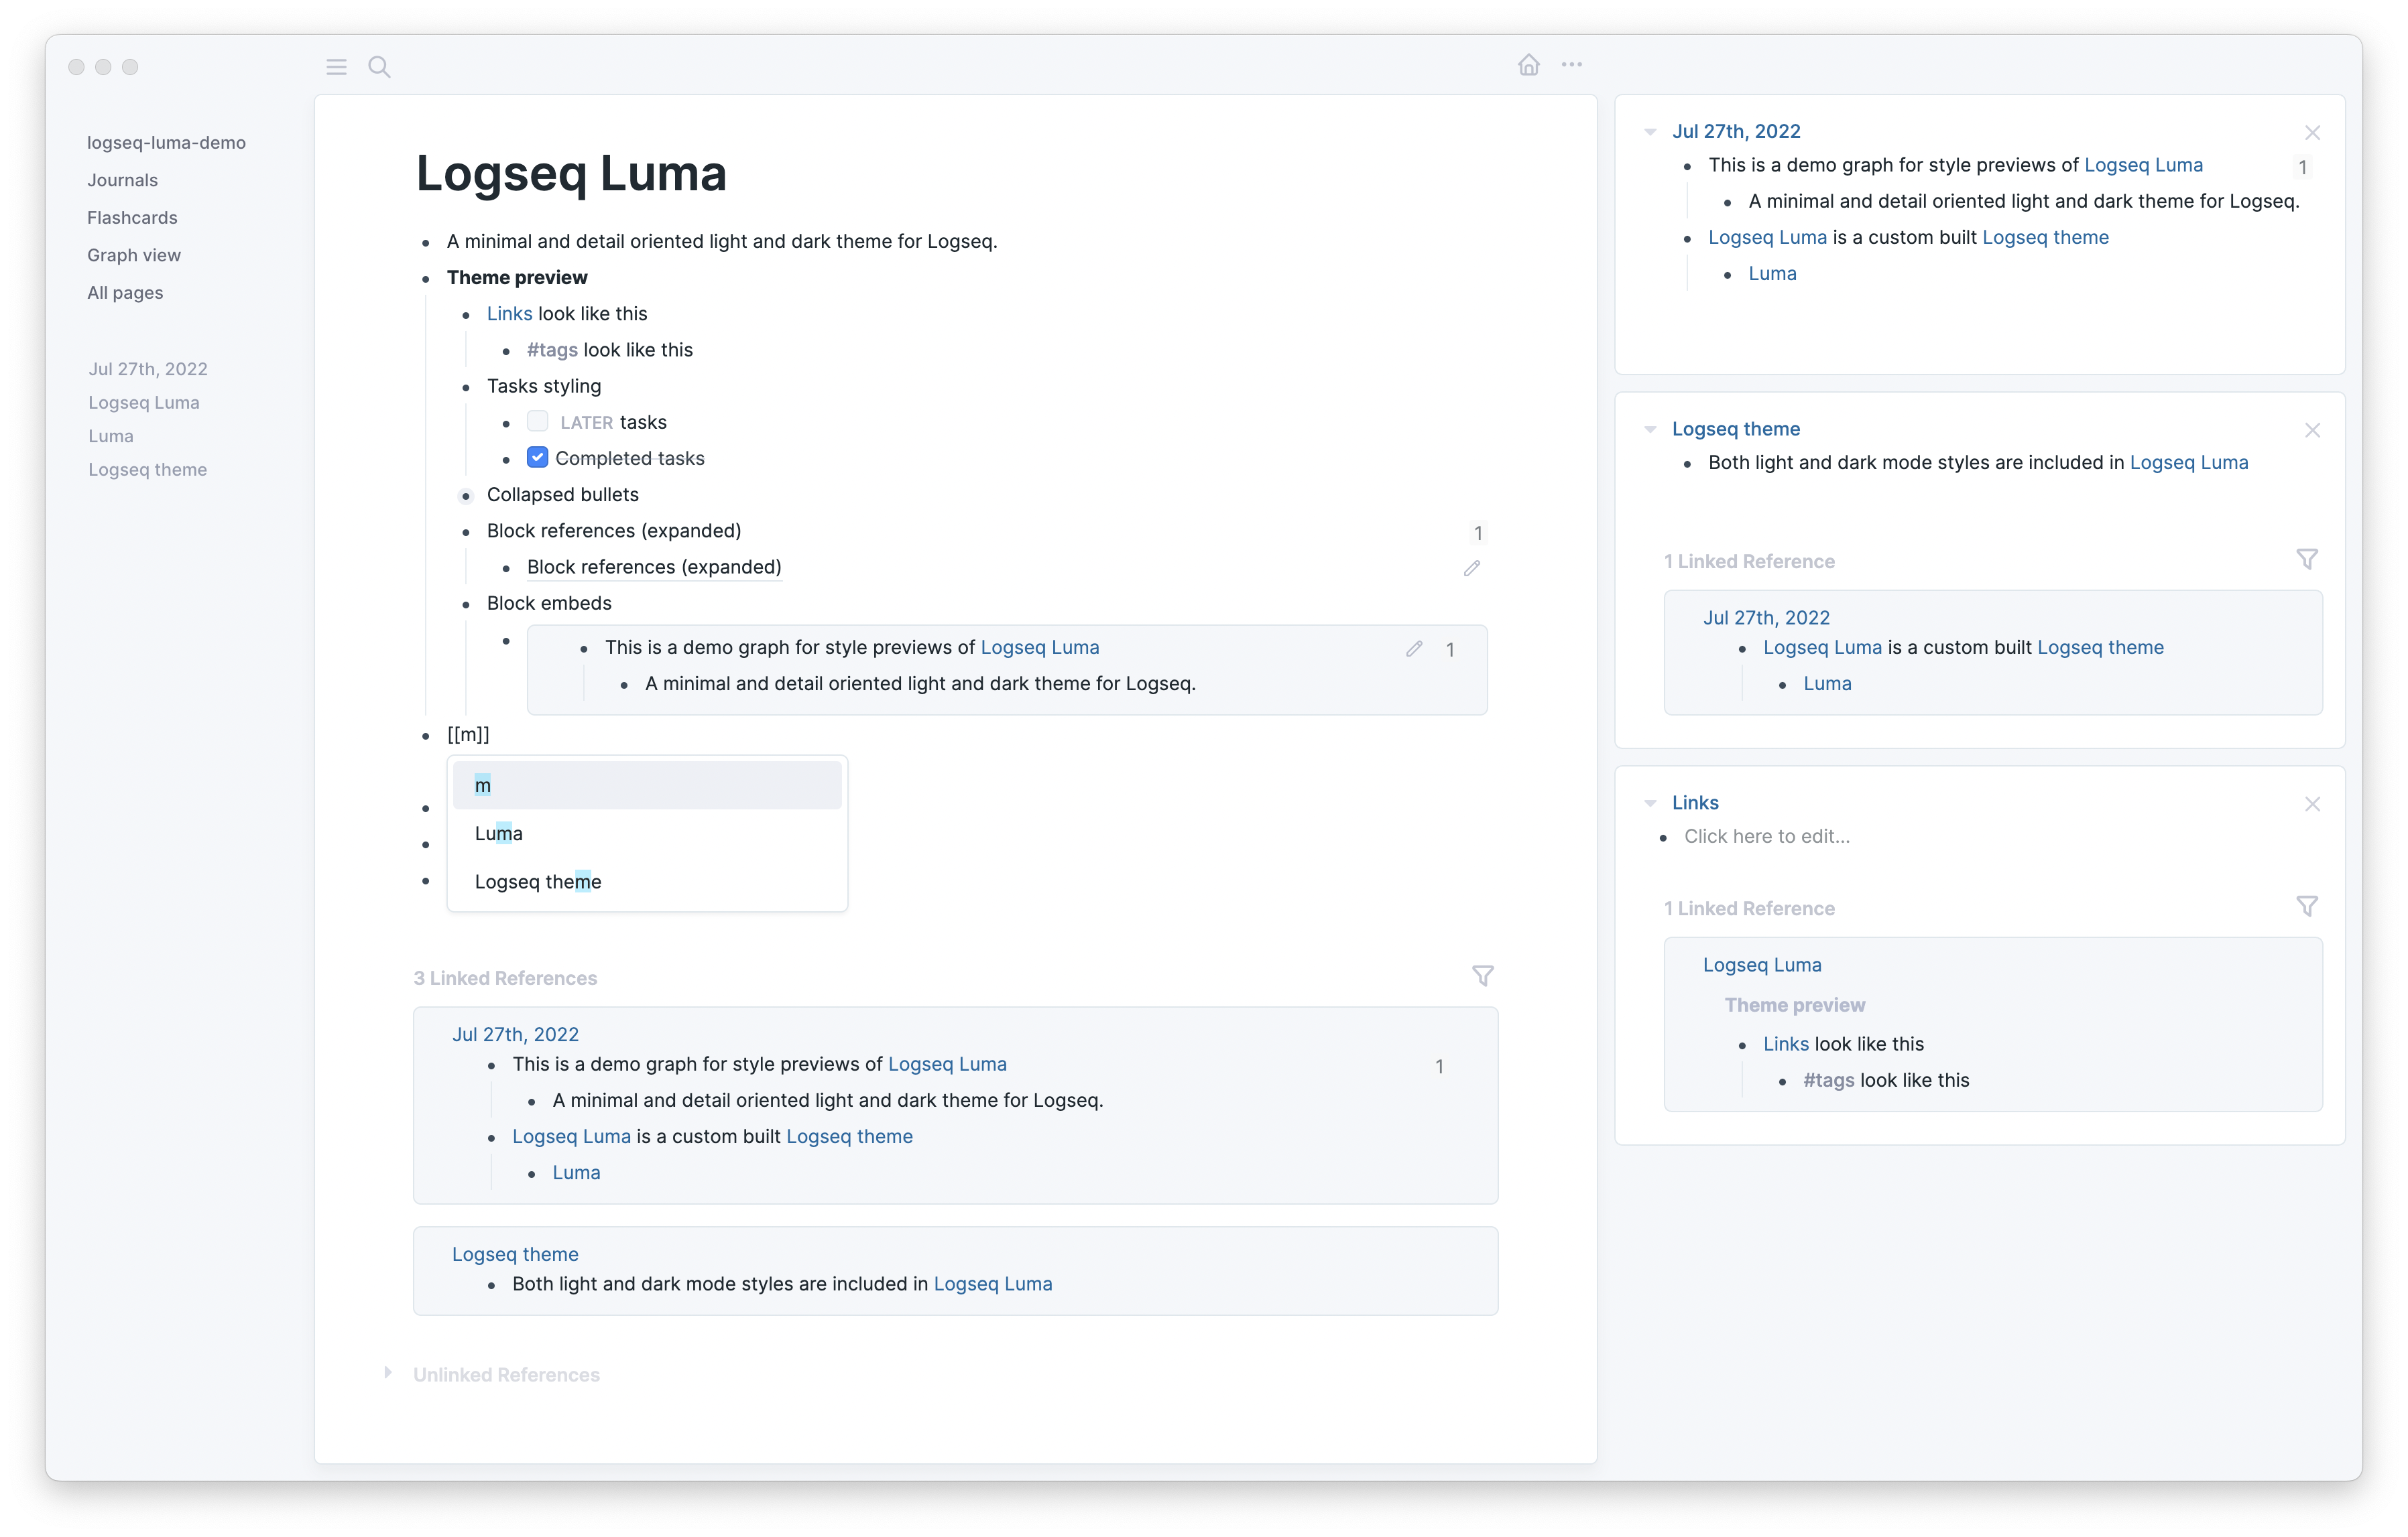Screen dimensions: 2408x1537
Task: Click 'Block embeds' block text
Action: 549,602
